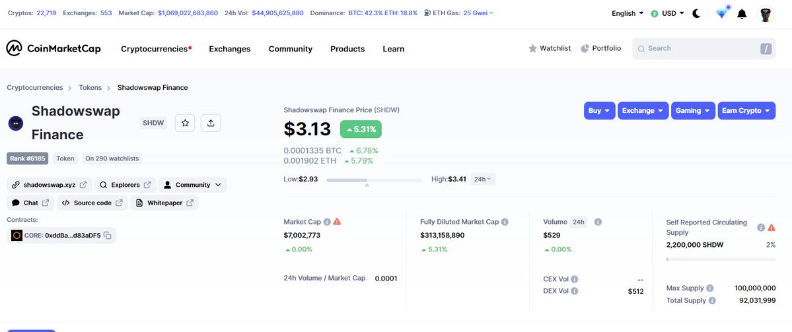Open the Exchange dropdown button

click(x=643, y=110)
